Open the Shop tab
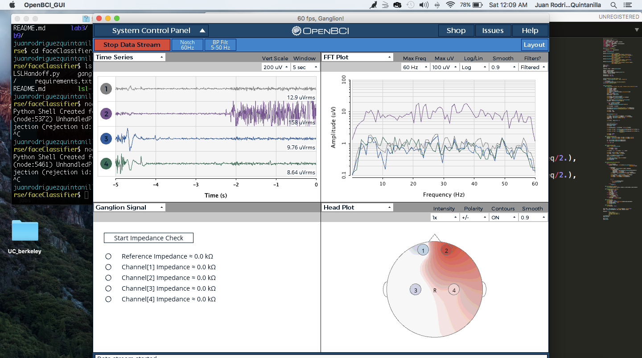This screenshot has height=358, width=642. (x=456, y=31)
